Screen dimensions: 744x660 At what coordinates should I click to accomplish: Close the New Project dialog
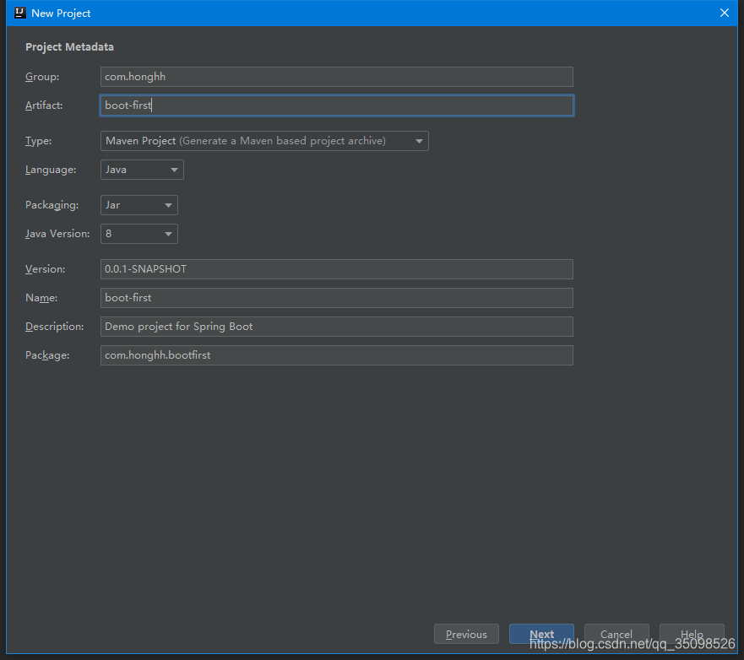pos(724,13)
